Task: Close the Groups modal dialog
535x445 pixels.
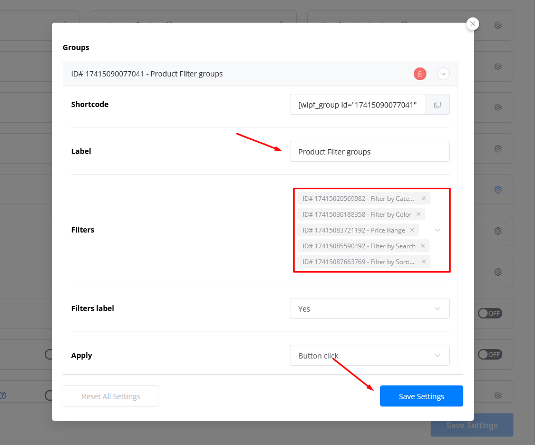Action: [x=472, y=24]
